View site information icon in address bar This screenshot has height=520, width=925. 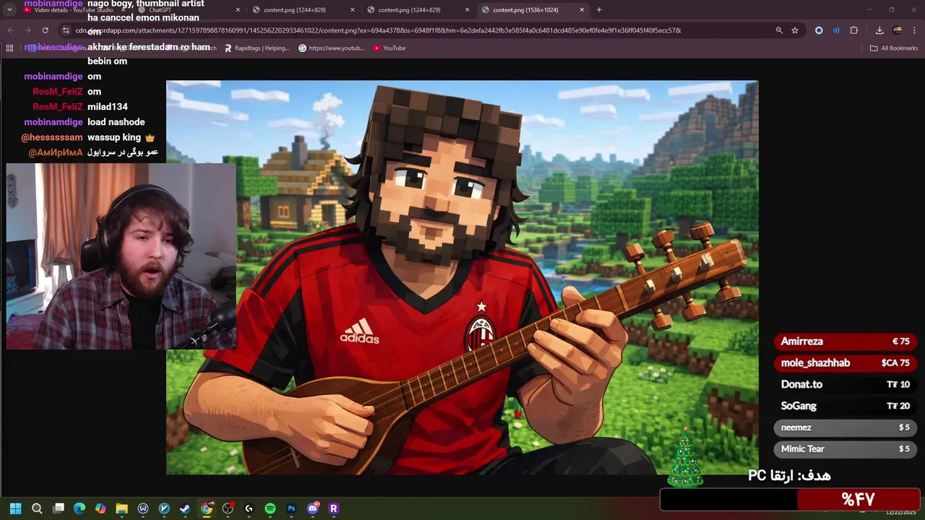[66, 30]
